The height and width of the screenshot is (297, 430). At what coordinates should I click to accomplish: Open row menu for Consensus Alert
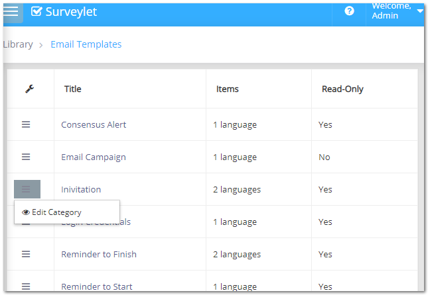pyautogui.click(x=26, y=125)
